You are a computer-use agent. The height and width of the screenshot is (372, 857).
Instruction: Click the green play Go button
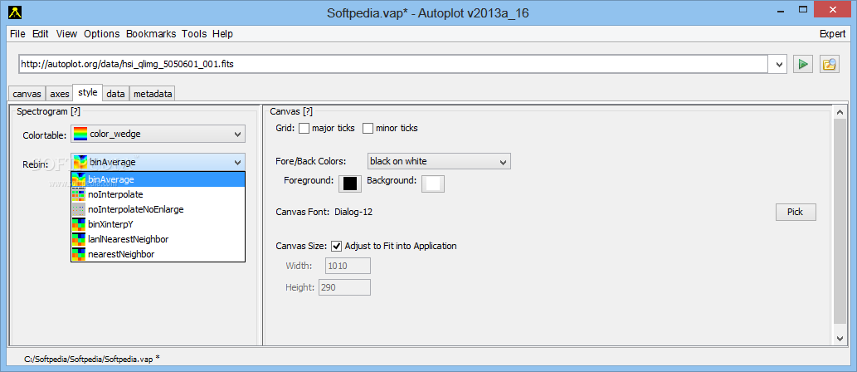click(803, 64)
